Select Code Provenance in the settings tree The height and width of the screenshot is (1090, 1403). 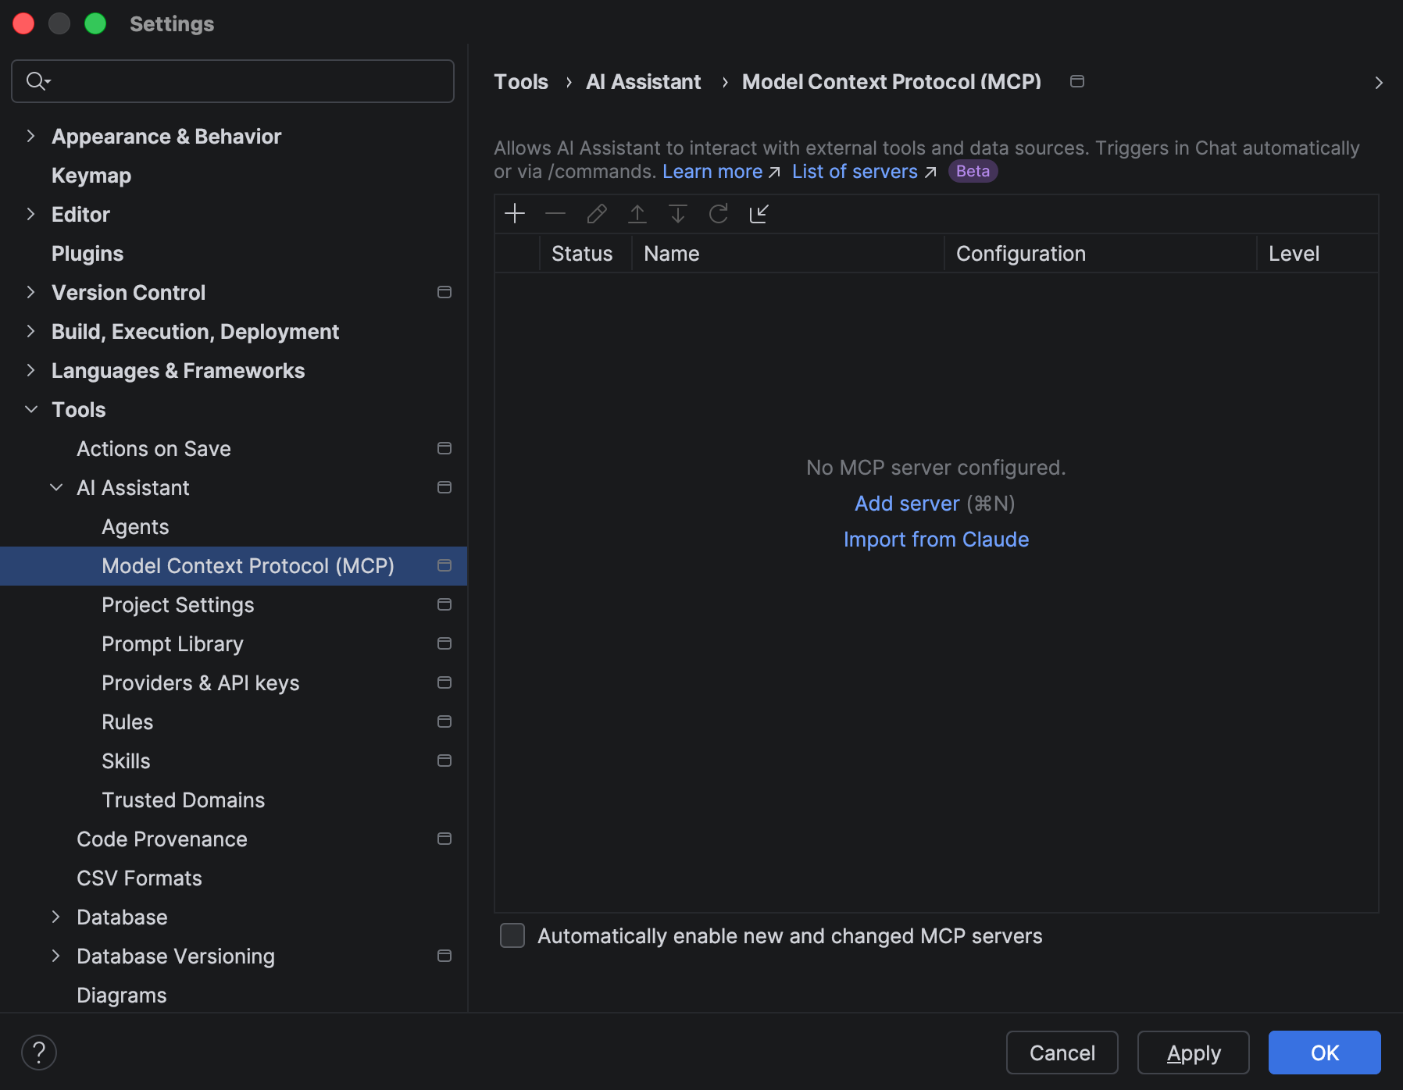[x=162, y=839]
